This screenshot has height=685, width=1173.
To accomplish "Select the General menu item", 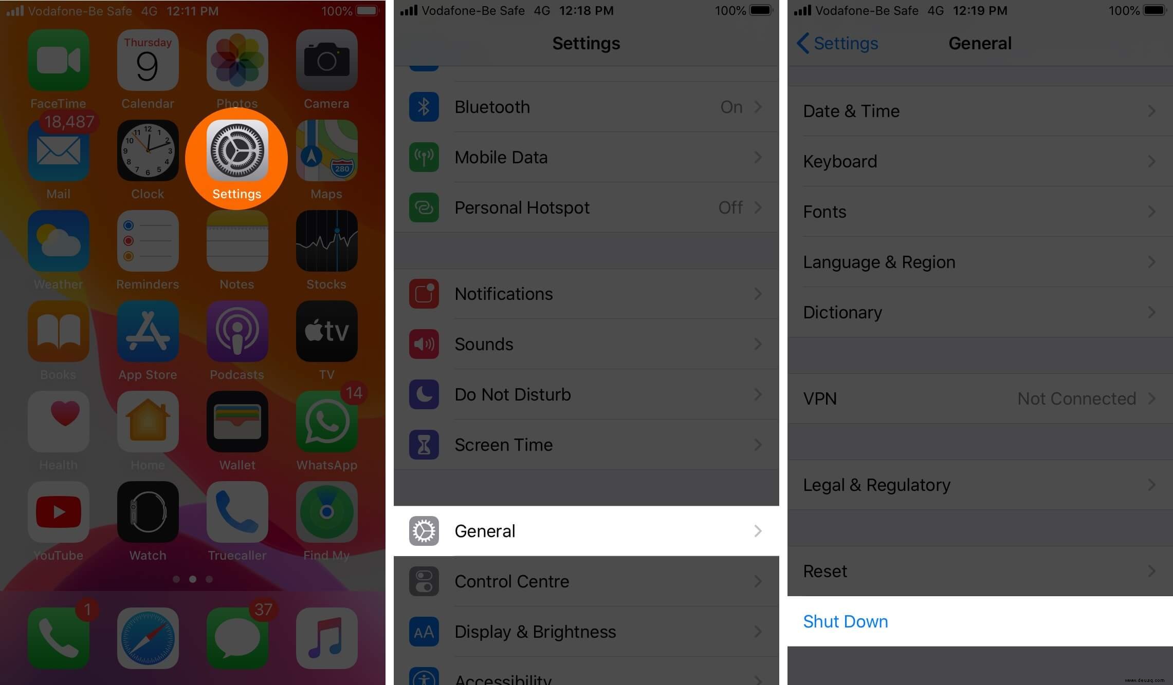I will click(585, 531).
